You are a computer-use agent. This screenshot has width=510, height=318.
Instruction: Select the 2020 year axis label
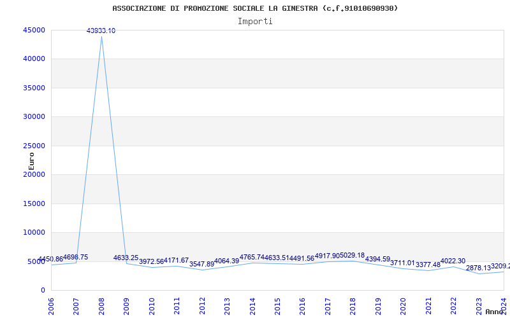point(403,307)
